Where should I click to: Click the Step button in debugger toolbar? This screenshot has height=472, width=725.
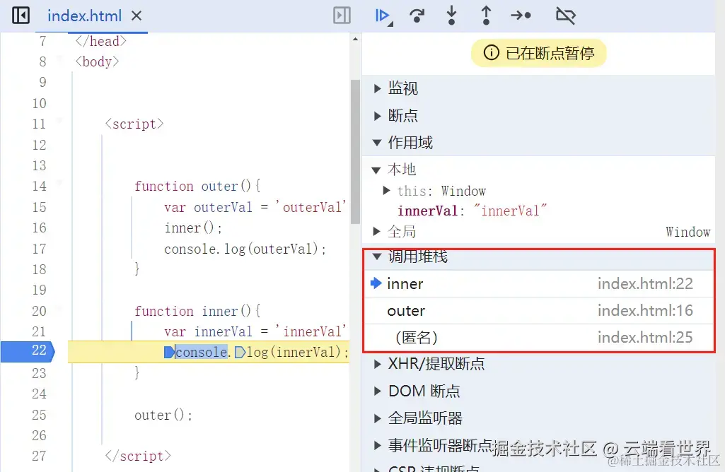[521, 16]
